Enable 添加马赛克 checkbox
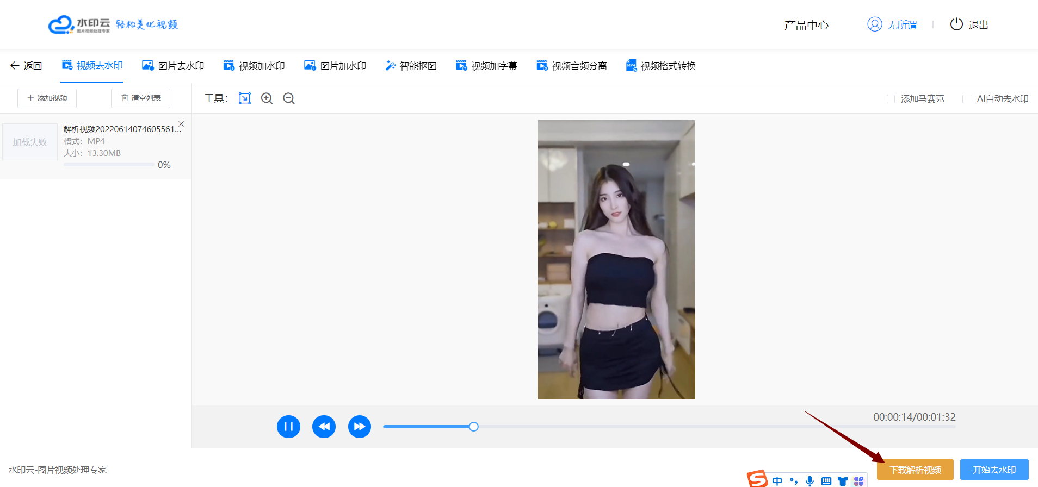Screen dimensions: 1038x487 click(x=891, y=99)
